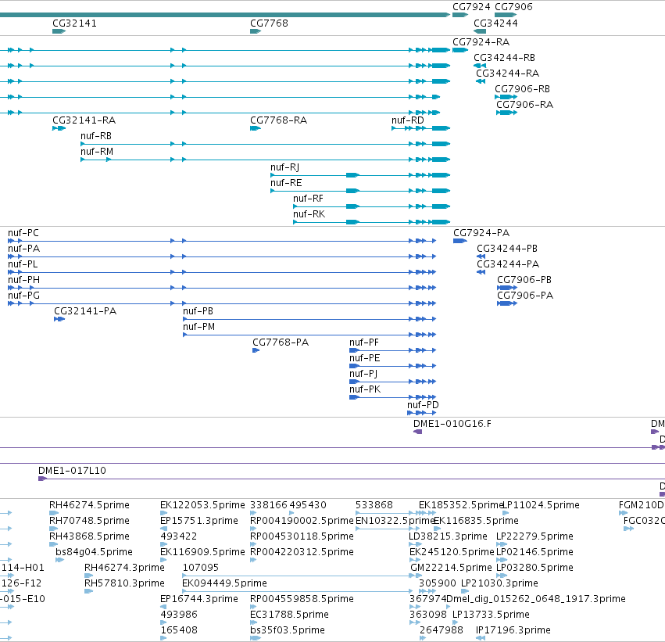Image resolution: width=665 pixels, height=642 pixels.
Task: Click the nuf-RJ transcript label
Action: tap(285, 167)
